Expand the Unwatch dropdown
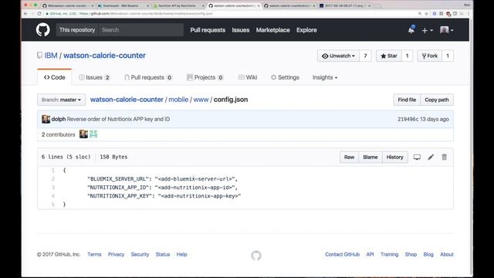The height and width of the screenshot is (278, 494). point(338,56)
